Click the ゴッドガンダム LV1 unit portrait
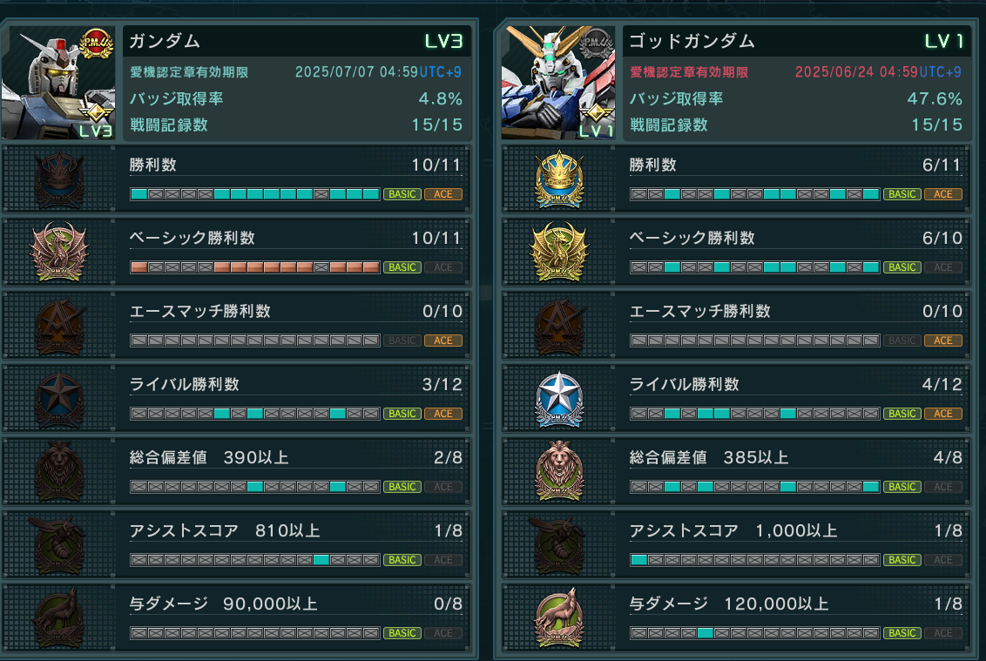The height and width of the screenshot is (661, 986). point(557,83)
